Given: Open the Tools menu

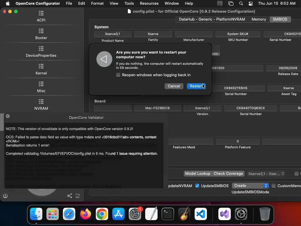Looking at the screenshot, I should coord(129,3).
